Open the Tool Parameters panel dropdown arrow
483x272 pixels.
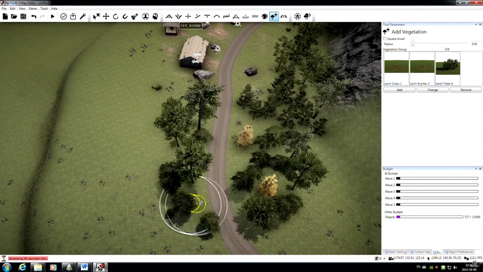(x=476, y=25)
